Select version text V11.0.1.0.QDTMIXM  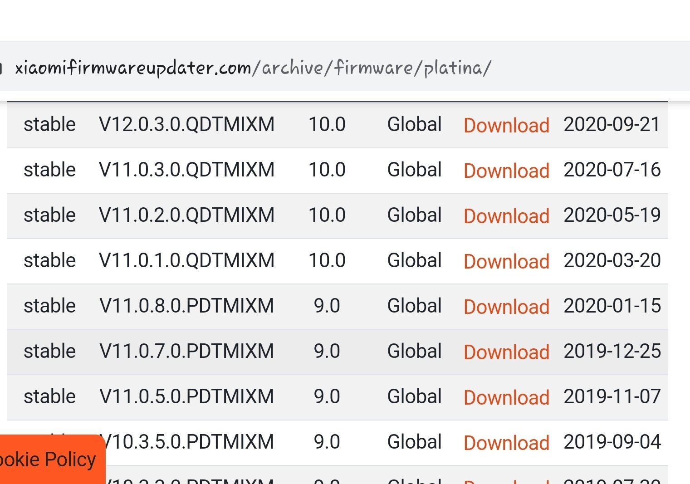point(186,260)
